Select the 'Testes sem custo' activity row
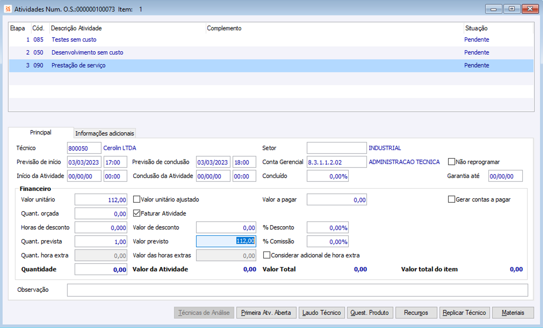 pyautogui.click(x=74, y=40)
